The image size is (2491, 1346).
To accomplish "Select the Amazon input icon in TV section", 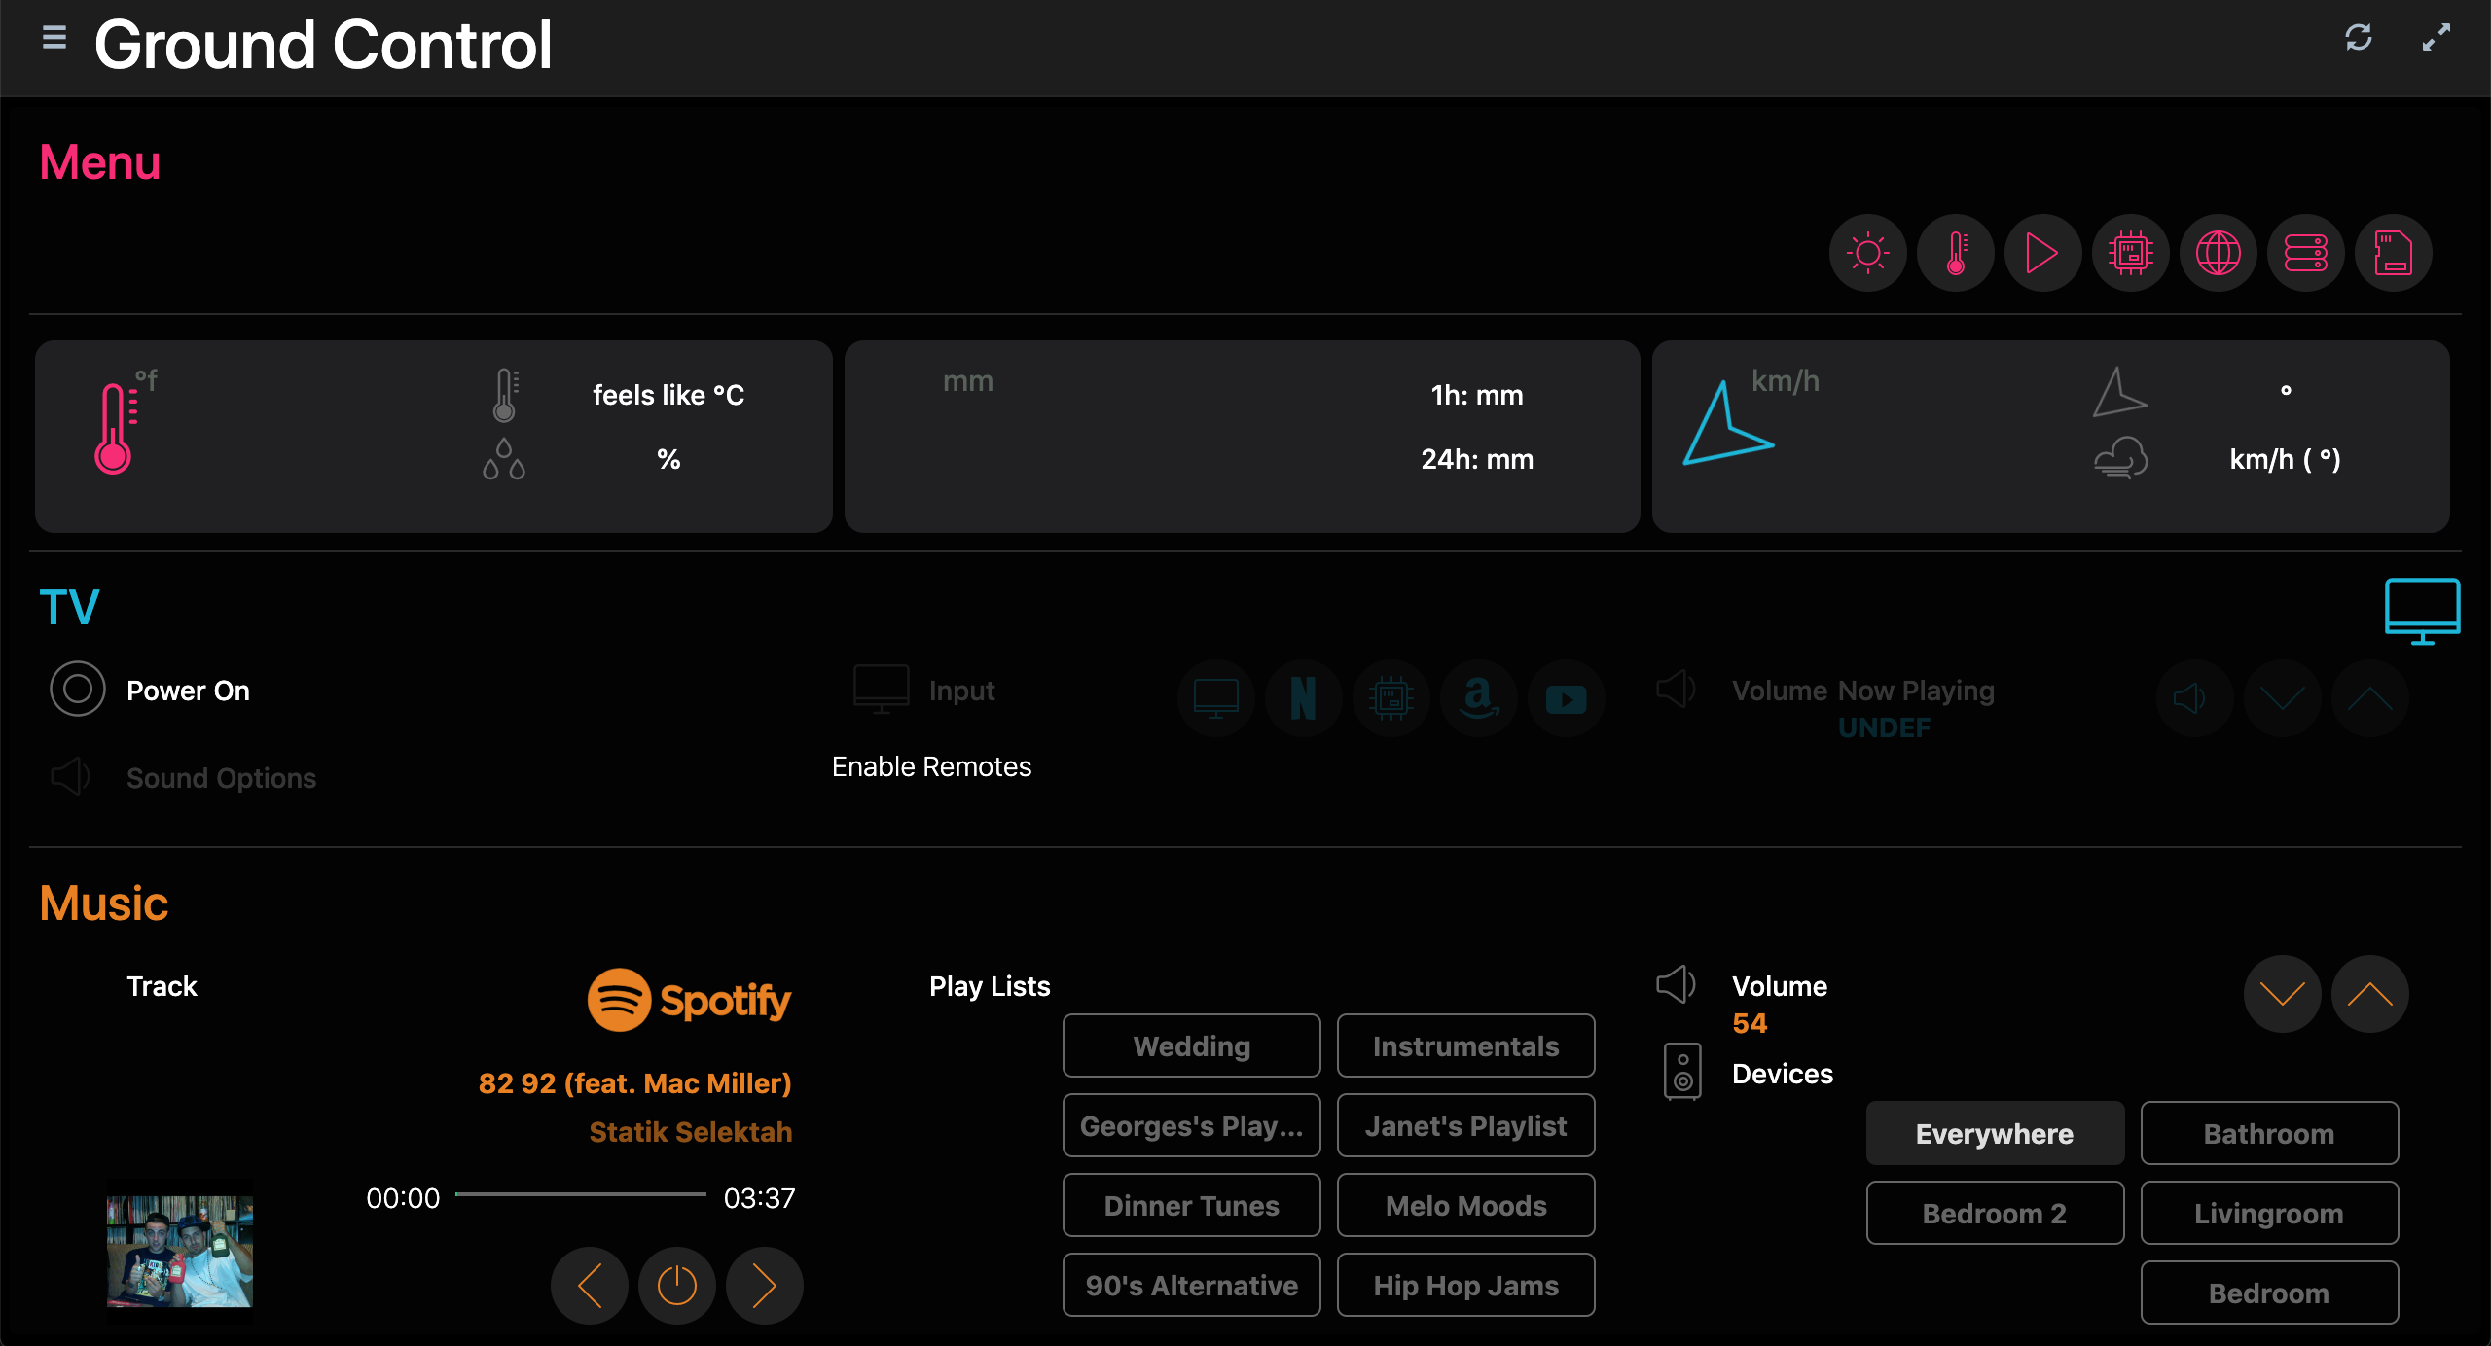I will tap(1478, 698).
